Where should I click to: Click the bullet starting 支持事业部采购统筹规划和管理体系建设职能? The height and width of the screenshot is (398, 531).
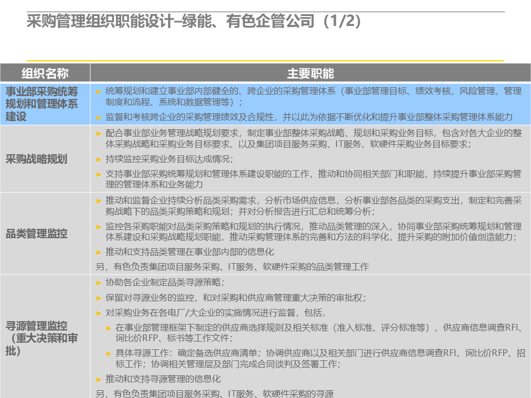click(313, 179)
